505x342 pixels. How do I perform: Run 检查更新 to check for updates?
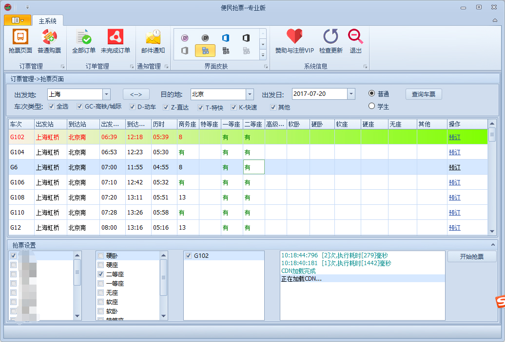pos(330,42)
